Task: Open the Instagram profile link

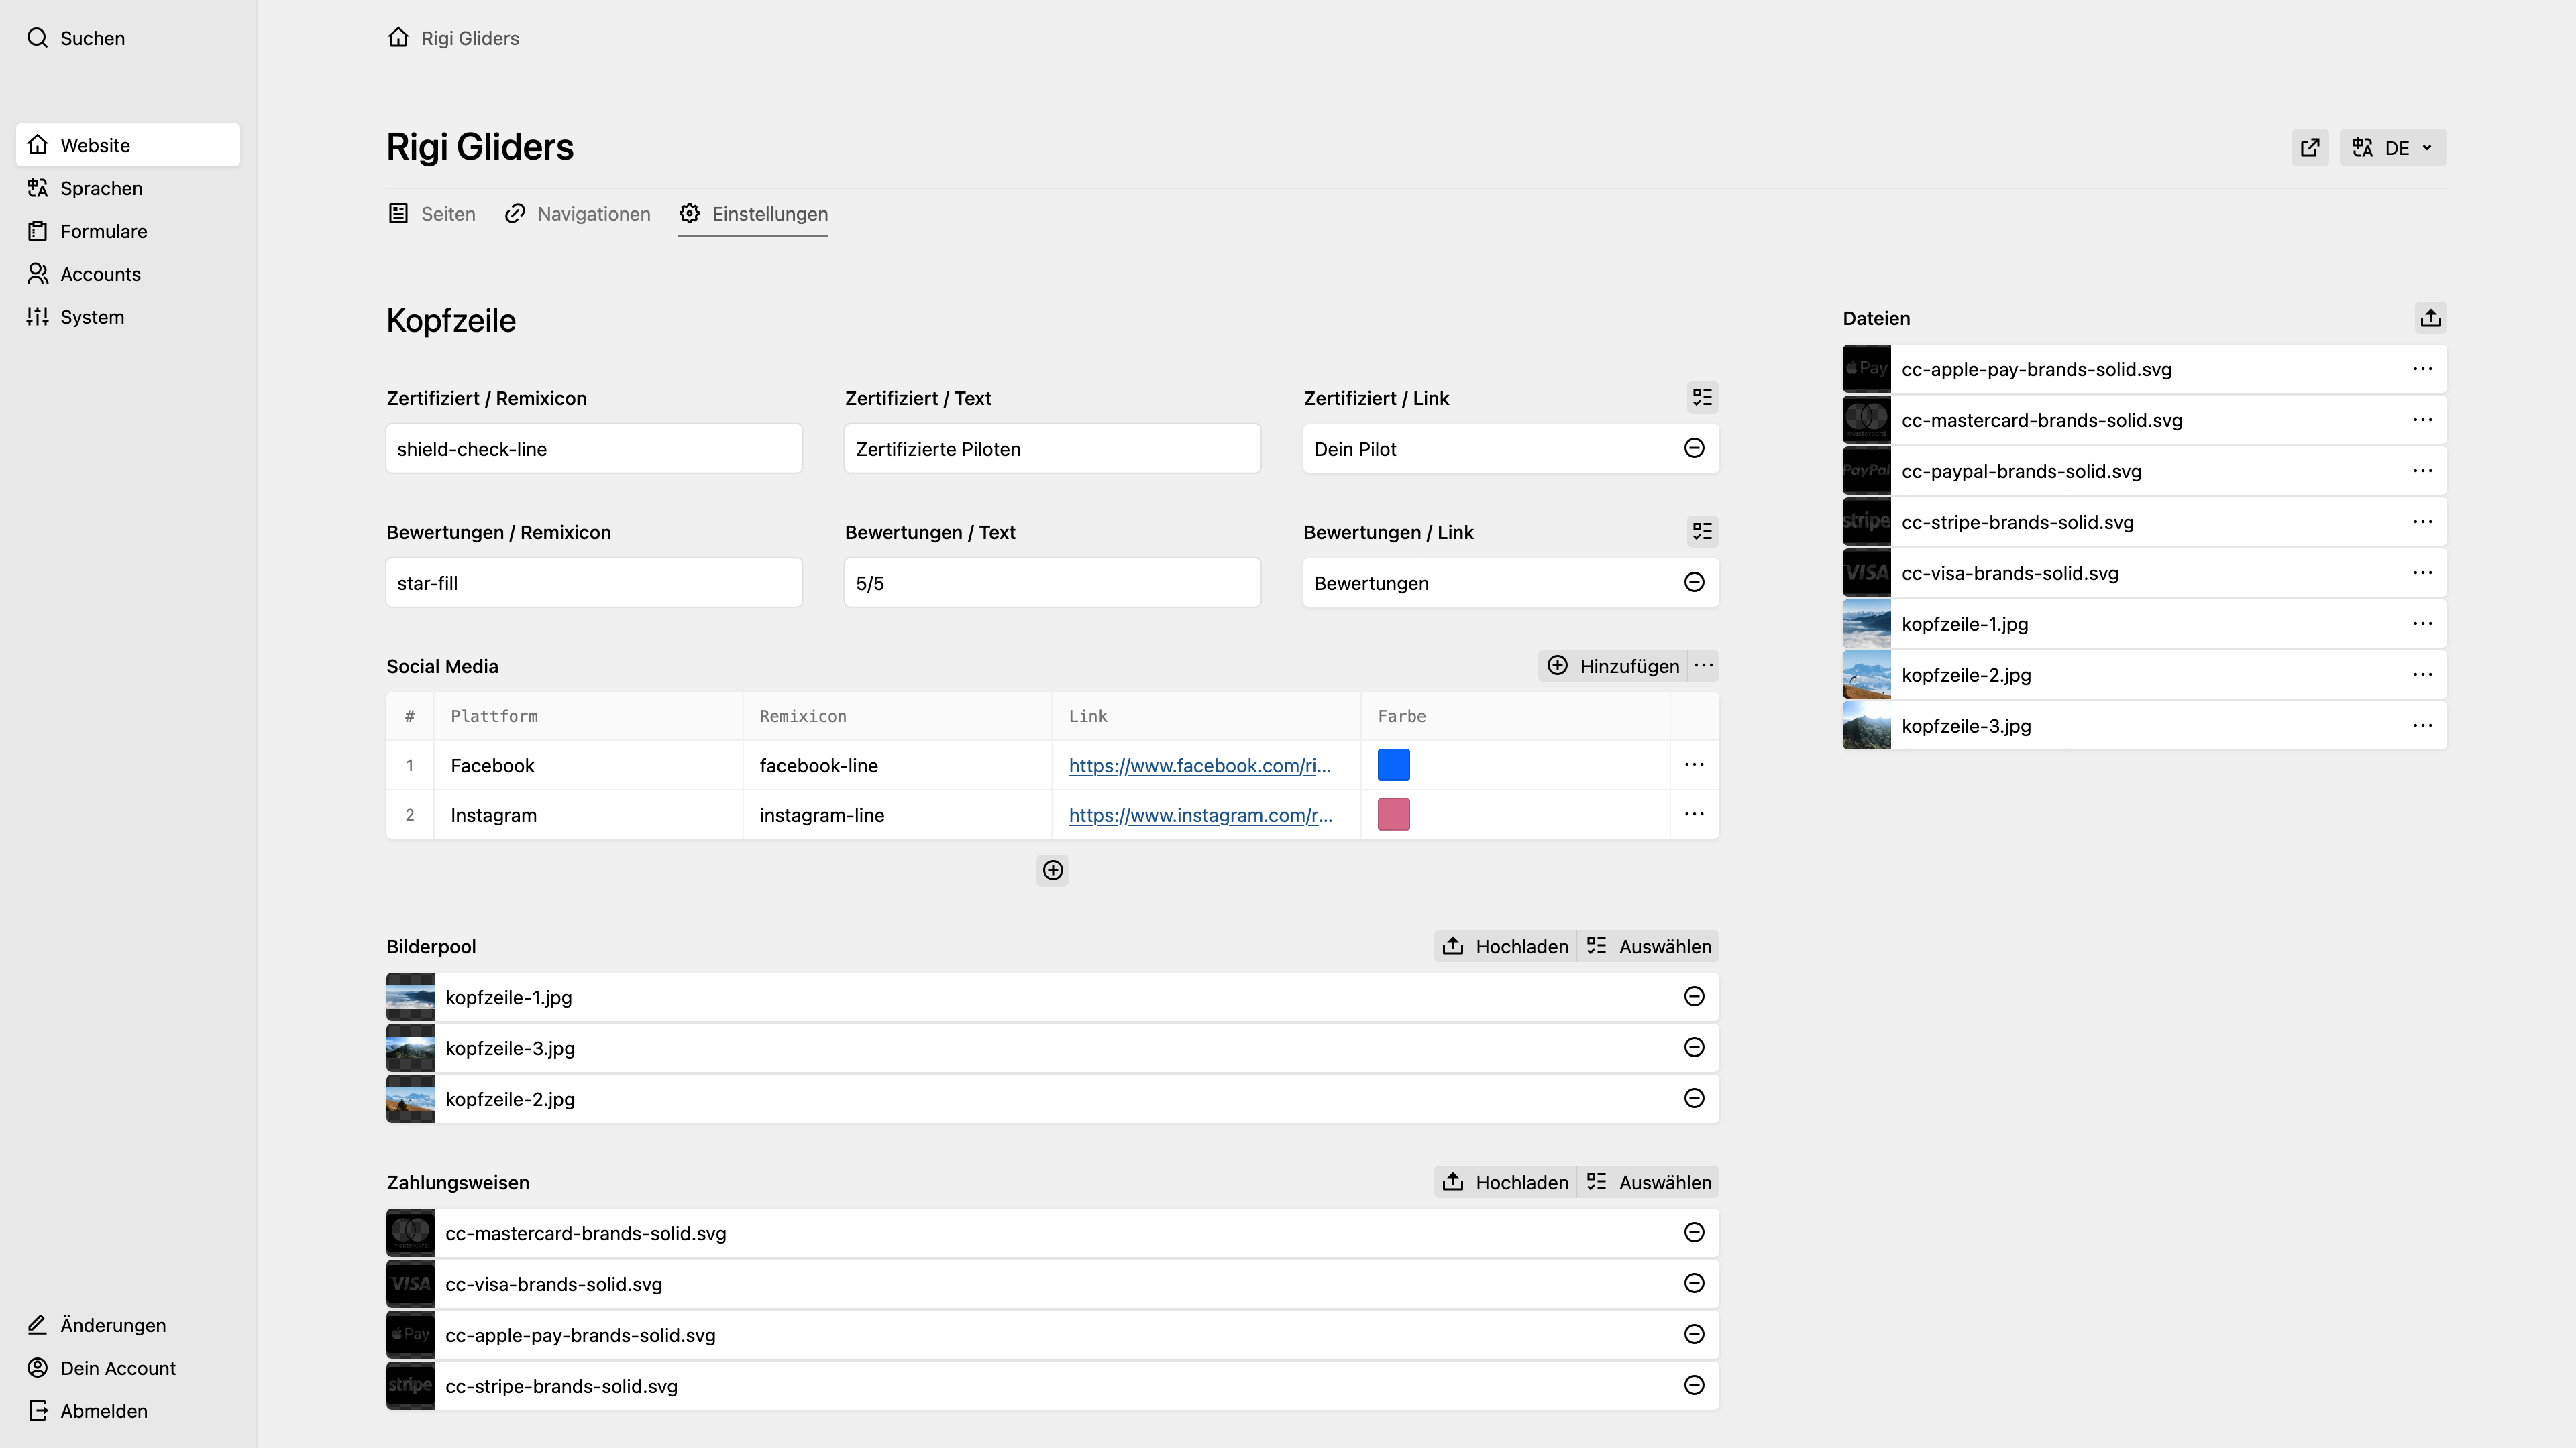Action: [x=1200, y=815]
